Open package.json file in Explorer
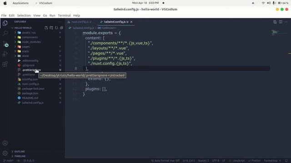The width and height of the screenshot is (291, 163). pyautogui.click(x=30, y=93)
